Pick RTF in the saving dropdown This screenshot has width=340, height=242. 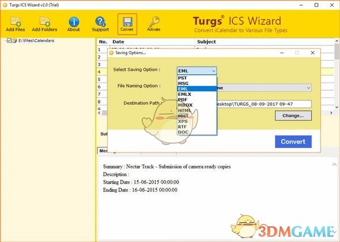click(x=197, y=127)
